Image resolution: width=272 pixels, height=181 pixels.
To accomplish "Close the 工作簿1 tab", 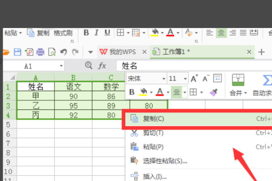I will [249, 52].
